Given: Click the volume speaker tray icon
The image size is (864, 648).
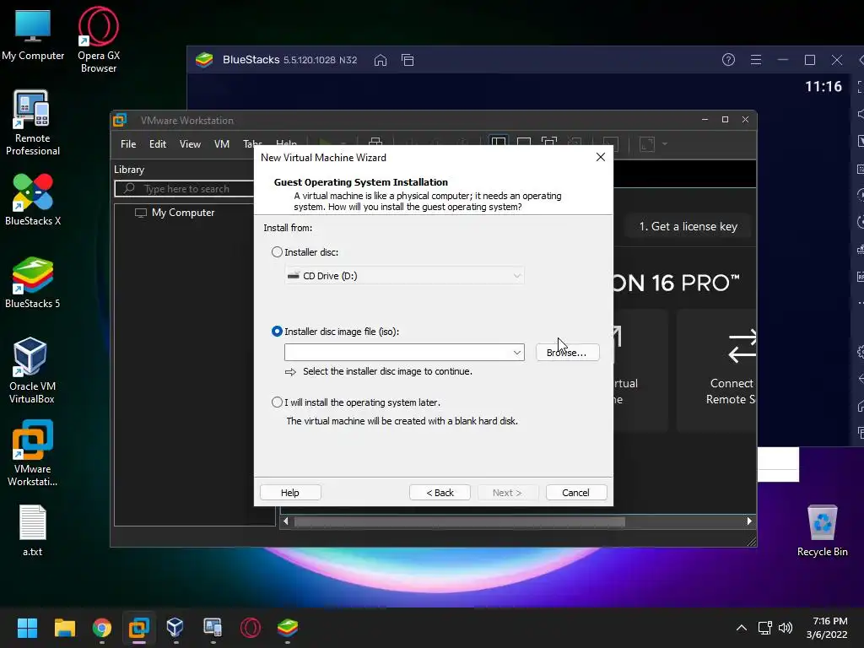Looking at the screenshot, I should click(786, 628).
